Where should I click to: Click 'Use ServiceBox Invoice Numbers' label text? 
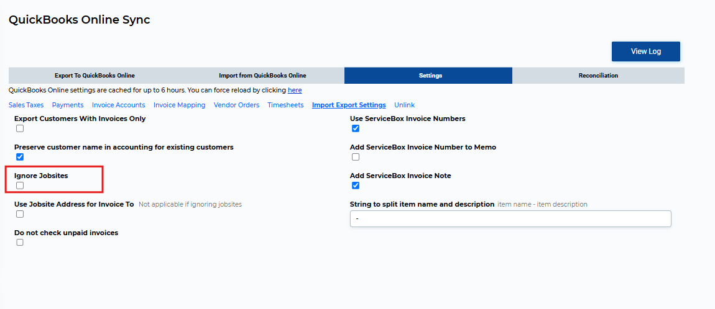pyautogui.click(x=408, y=119)
